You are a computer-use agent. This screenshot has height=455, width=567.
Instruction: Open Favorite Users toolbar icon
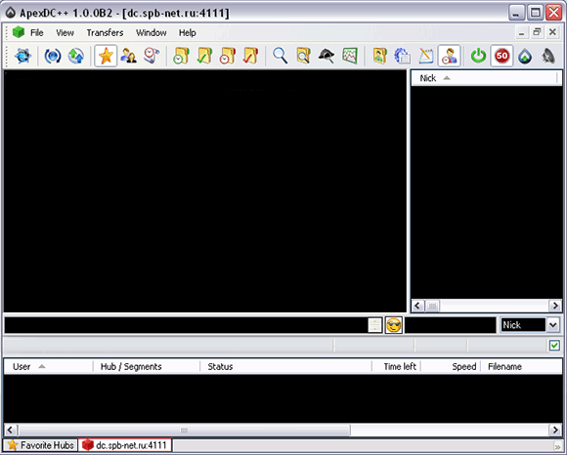coord(129,56)
